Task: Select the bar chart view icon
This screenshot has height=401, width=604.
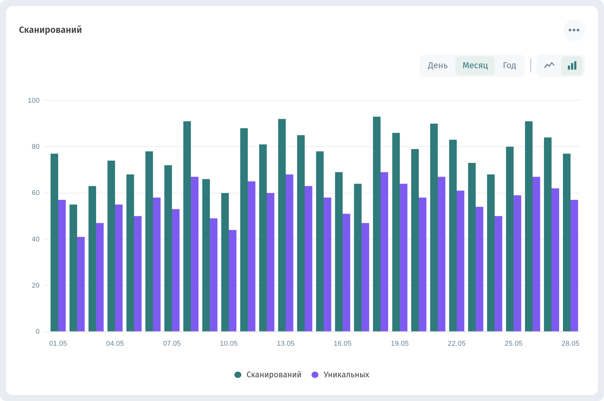Action: pos(572,65)
